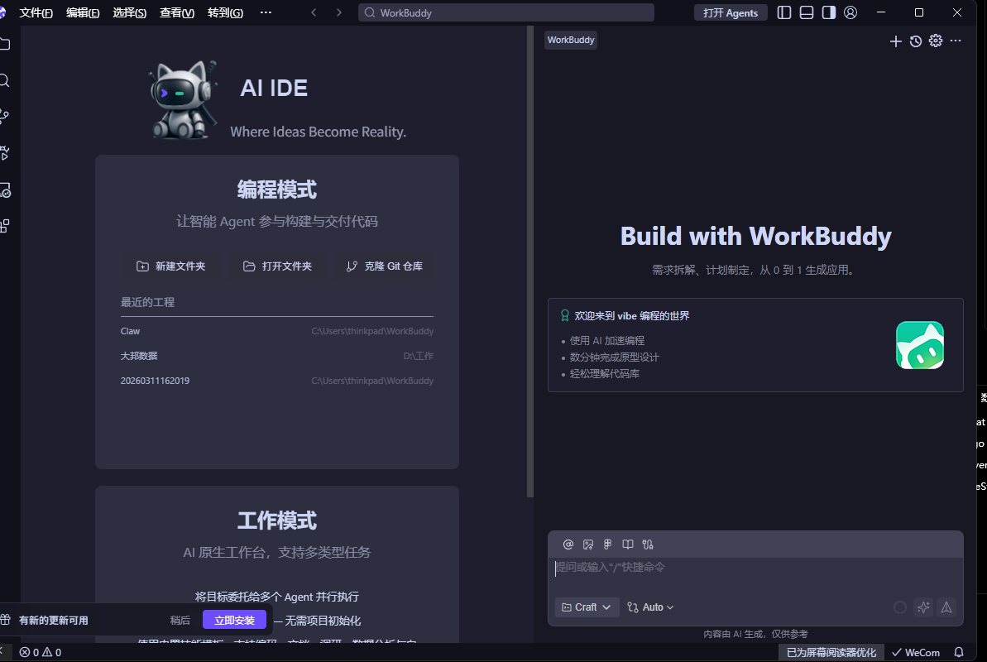This screenshot has height=662, width=987.
Task: Open the Craft mode dropdown
Action: [587, 607]
